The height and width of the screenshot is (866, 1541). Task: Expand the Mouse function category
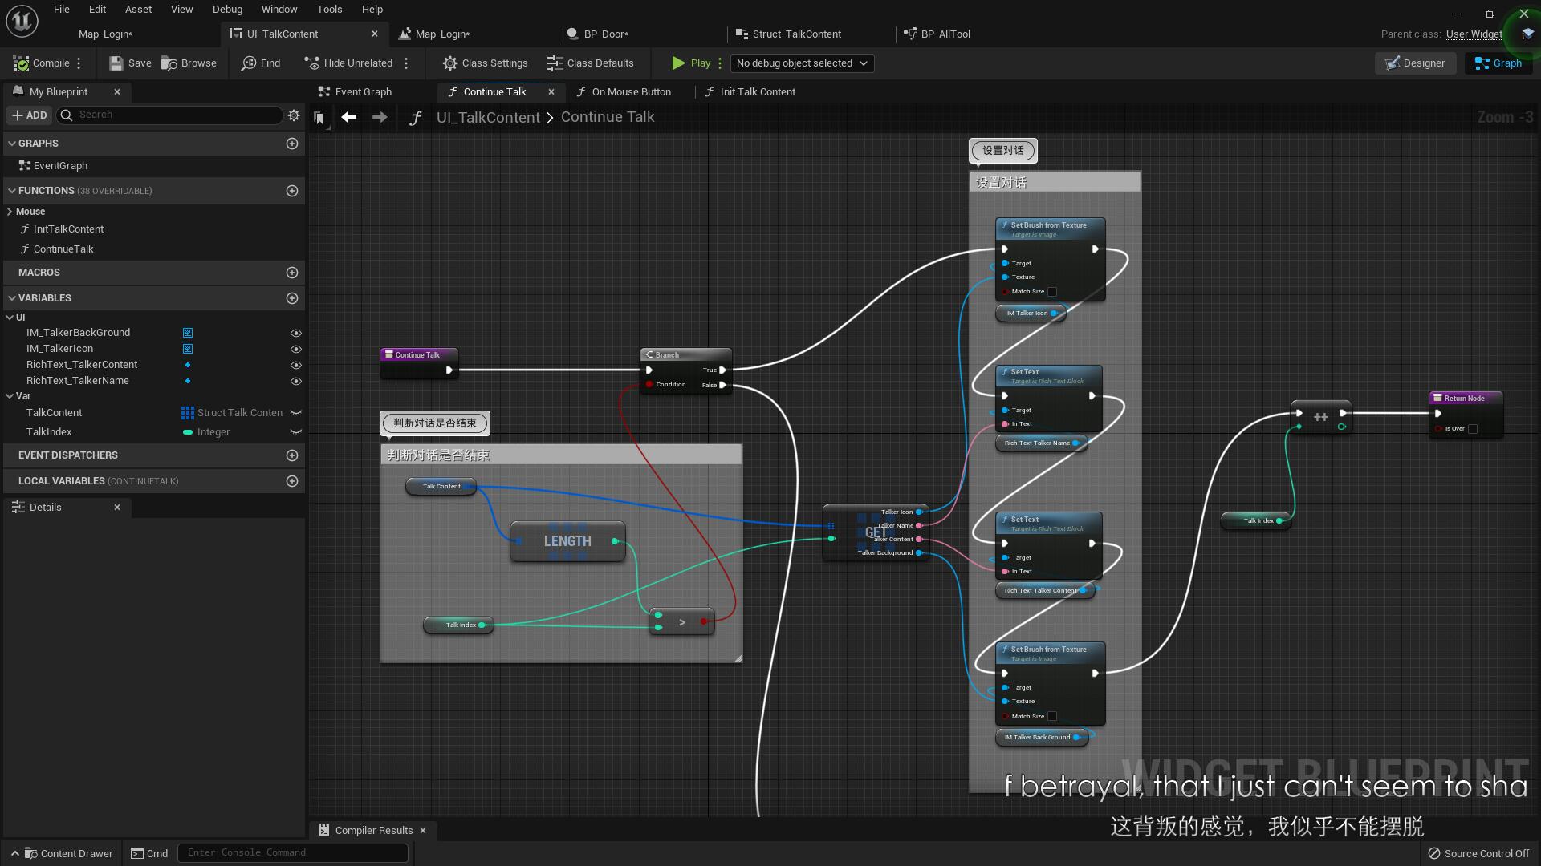click(x=10, y=212)
